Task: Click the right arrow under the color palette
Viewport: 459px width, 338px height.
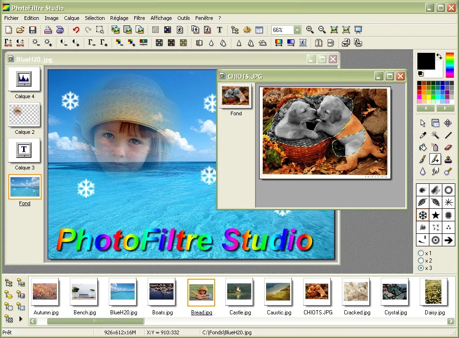Action: [x=445, y=108]
